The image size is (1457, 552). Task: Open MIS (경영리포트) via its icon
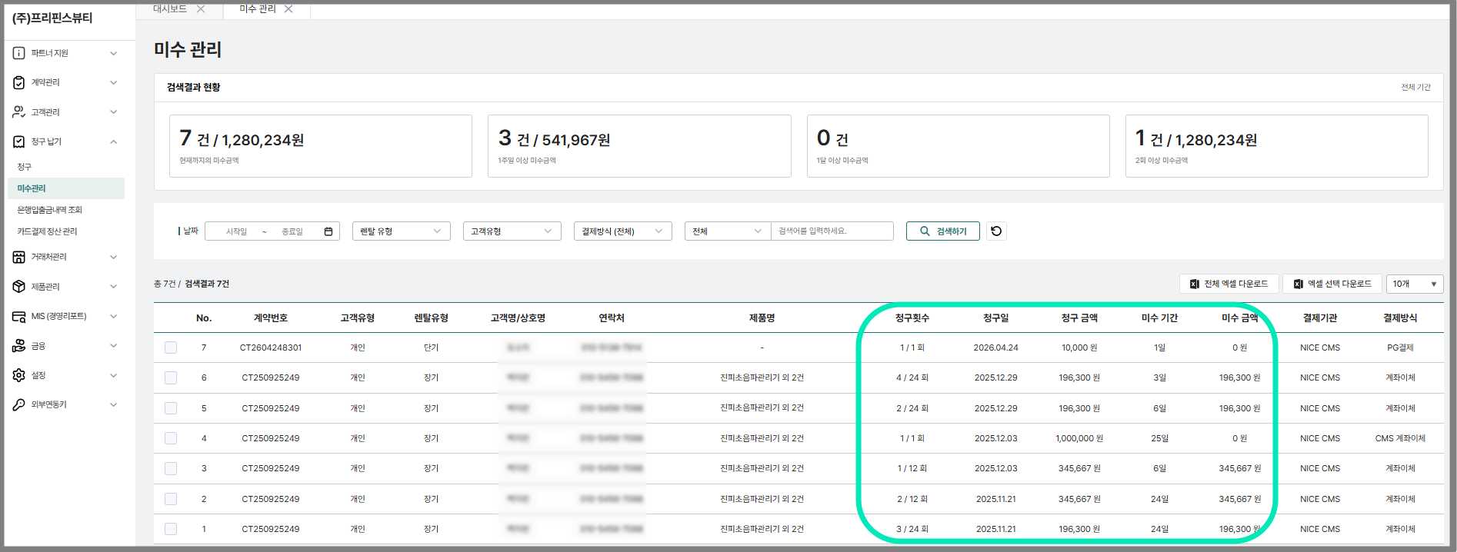pos(19,316)
